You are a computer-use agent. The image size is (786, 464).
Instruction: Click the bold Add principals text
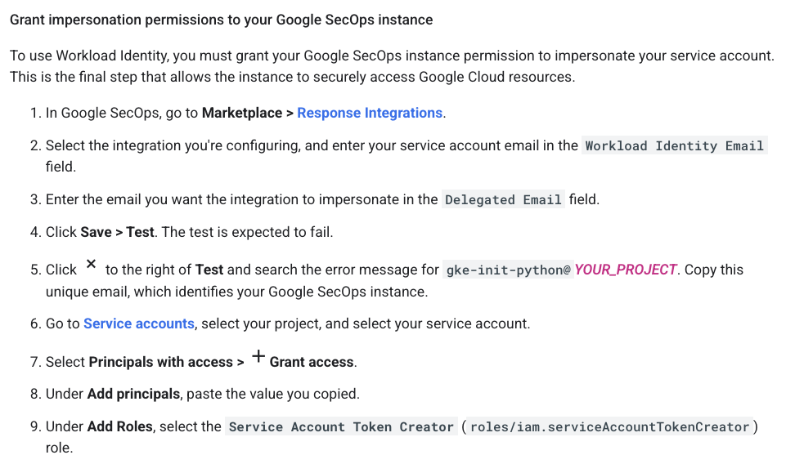point(133,394)
